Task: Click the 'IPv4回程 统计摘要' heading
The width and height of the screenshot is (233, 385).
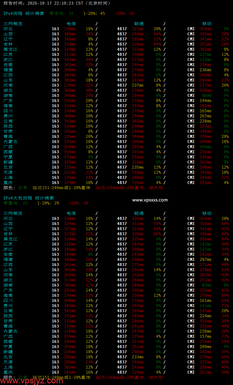Action: (24, 13)
